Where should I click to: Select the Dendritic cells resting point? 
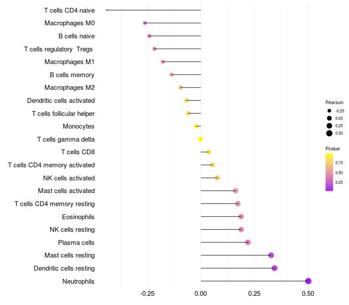[x=274, y=268]
